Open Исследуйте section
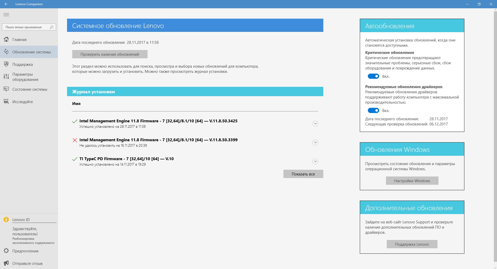Screen dimensions: 497x269 click(29, 102)
